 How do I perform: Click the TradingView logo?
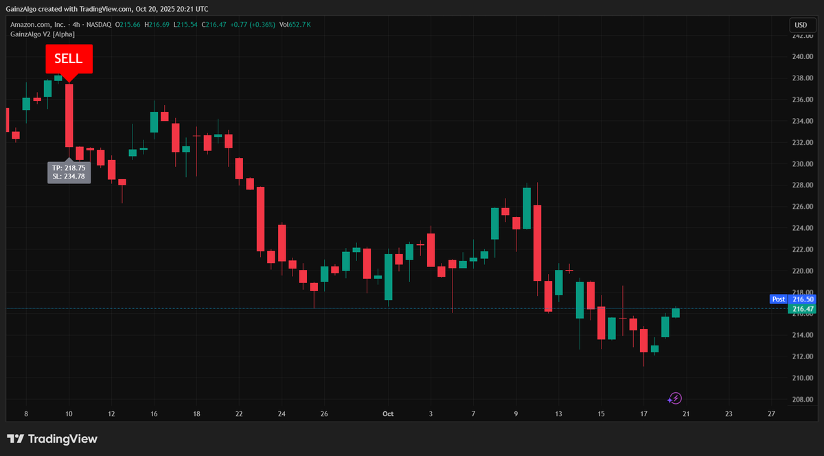[x=52, y=439]
